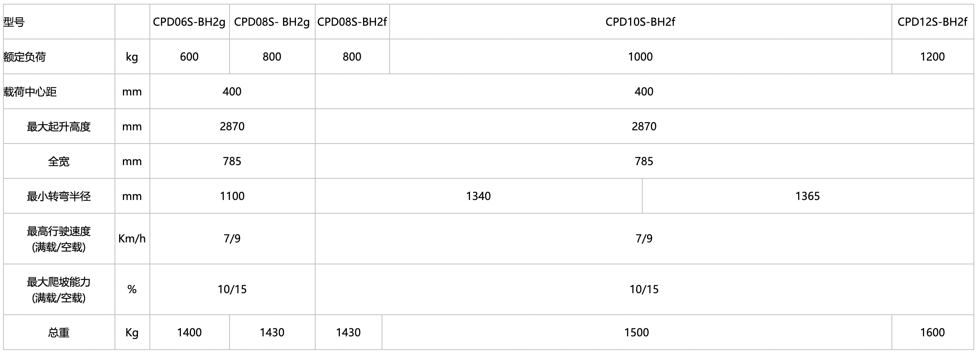Select the 1100 turning radius cell
The image size is (978, 353).
coord(232,196)
